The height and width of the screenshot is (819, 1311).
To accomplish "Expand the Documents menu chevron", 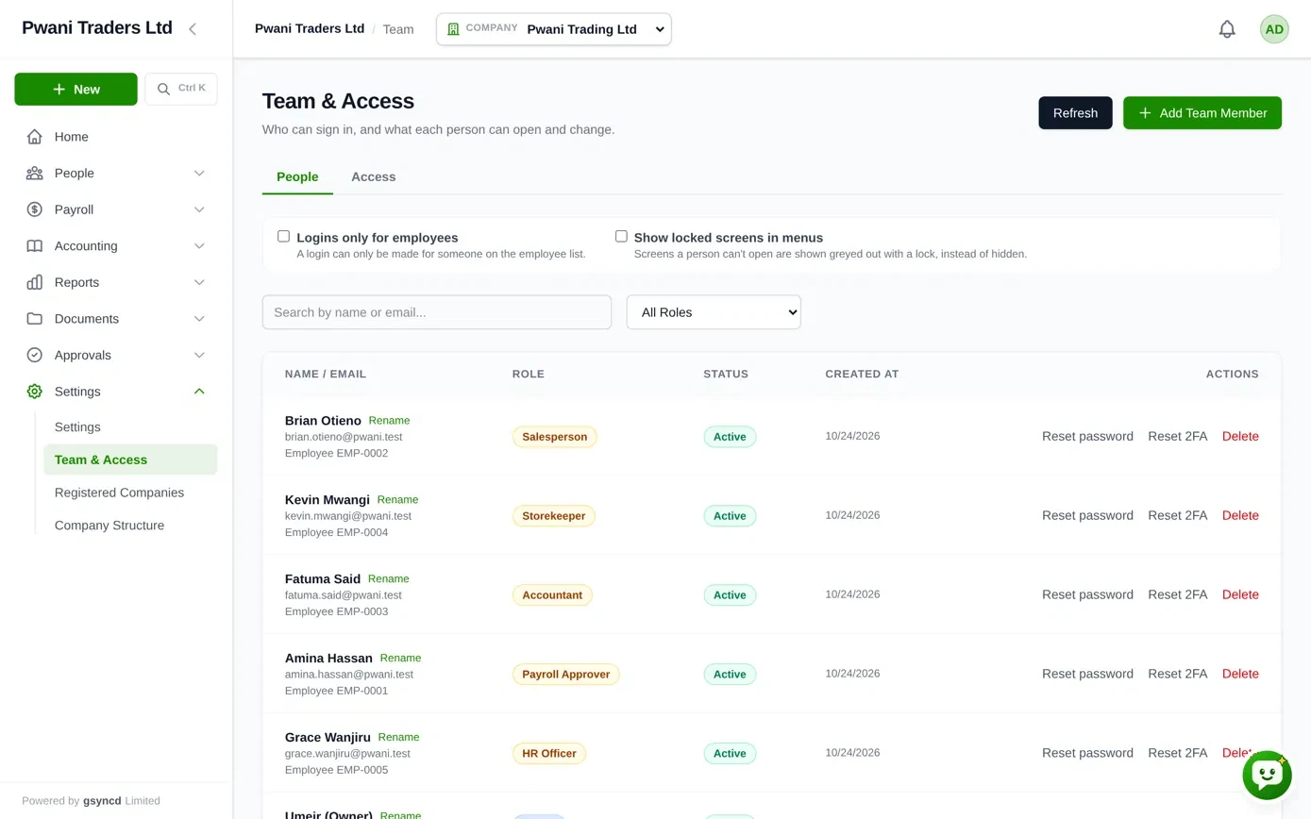I will pos(199,319).
